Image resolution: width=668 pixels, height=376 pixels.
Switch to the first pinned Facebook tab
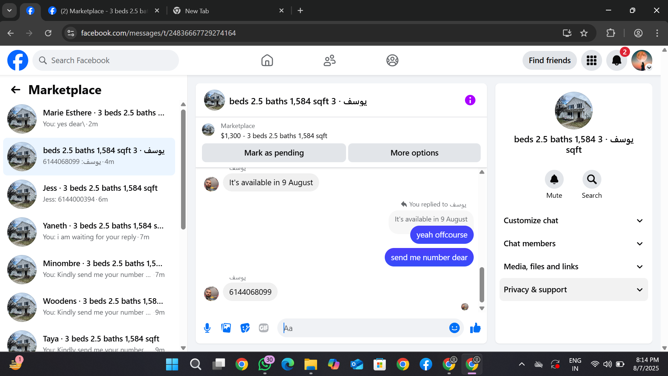click(x=30, y=11)
